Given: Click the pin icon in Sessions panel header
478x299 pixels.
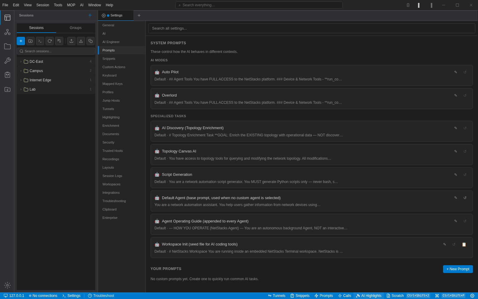Looking at the screenshot, I should pos(90,16).
